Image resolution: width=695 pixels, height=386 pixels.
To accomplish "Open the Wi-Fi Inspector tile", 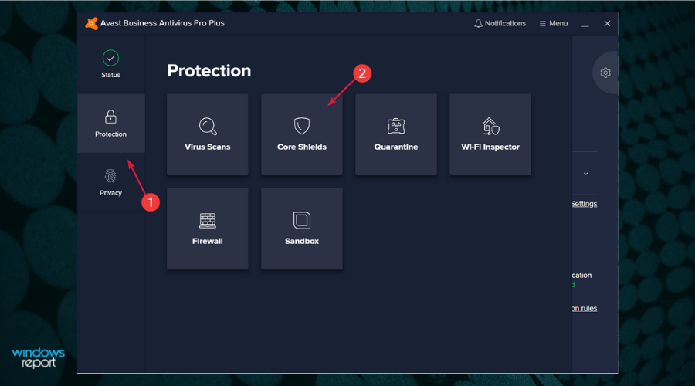I will click(490, 134).
